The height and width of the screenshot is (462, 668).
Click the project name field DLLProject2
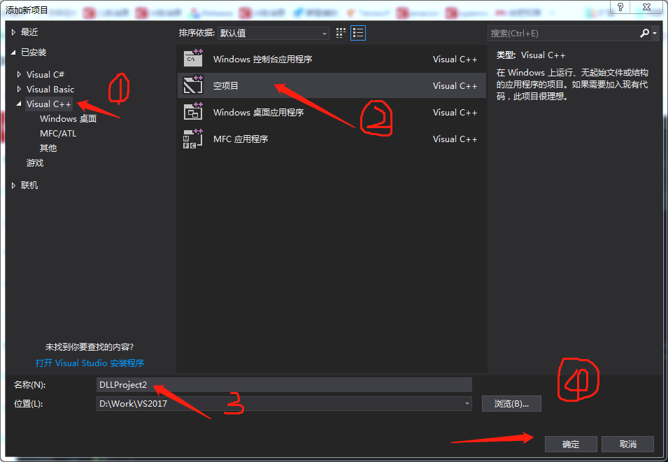click(x=284, y=384)
